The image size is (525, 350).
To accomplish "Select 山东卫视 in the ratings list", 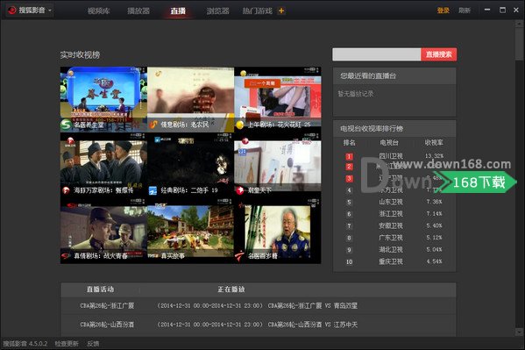I will pyautogui.click(x=391, y=202).
